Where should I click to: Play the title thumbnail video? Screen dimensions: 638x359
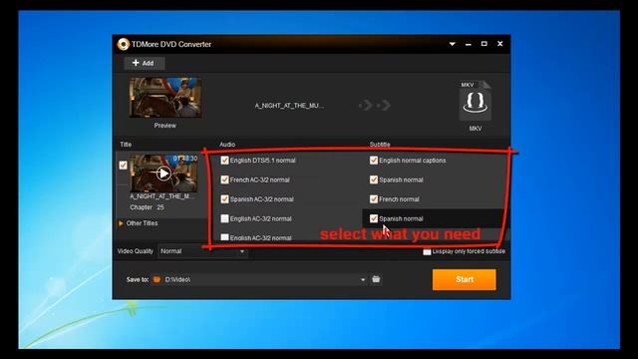pyautogui.click(x=163, y=174)
